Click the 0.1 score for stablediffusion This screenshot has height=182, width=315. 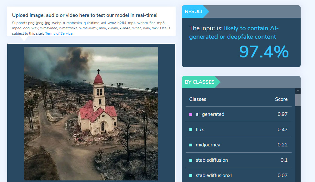tap(284, 160)
